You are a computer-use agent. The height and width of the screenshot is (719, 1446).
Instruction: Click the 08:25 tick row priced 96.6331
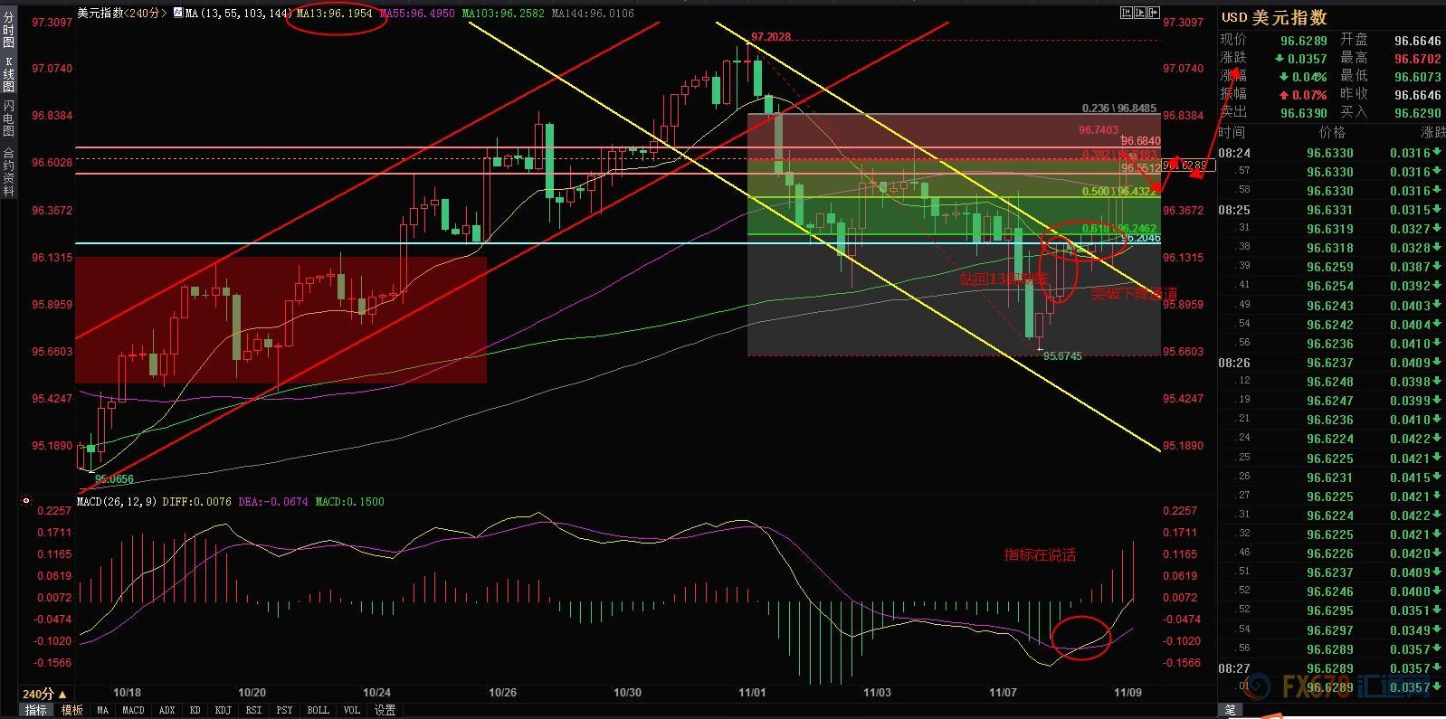coord(1331,210)
